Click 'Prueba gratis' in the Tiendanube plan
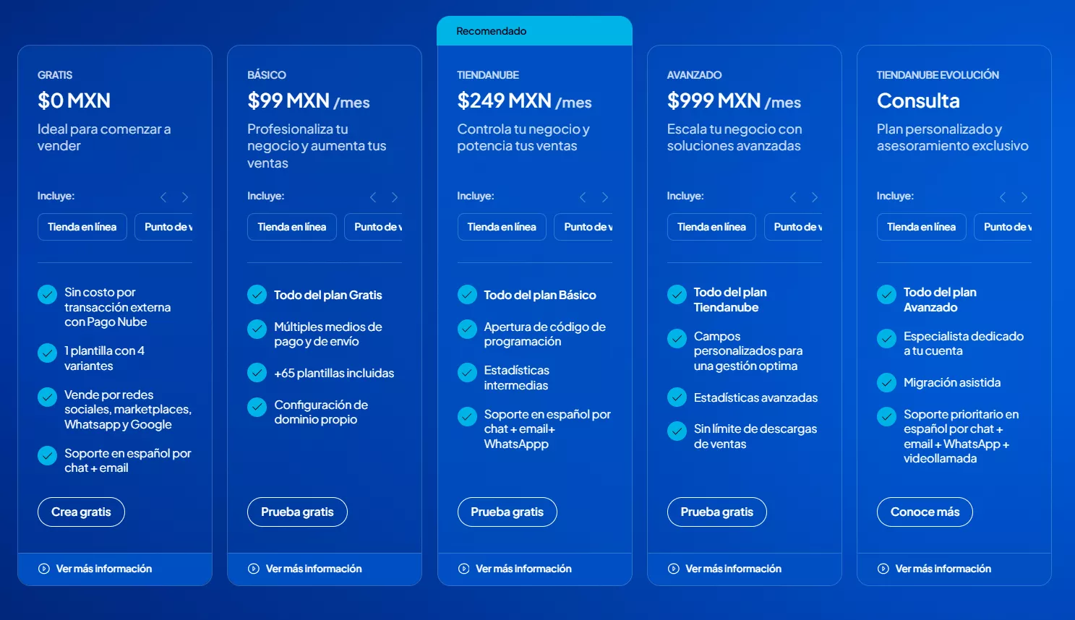Viewport: 1075px width, 620px height. pos(507,512)
